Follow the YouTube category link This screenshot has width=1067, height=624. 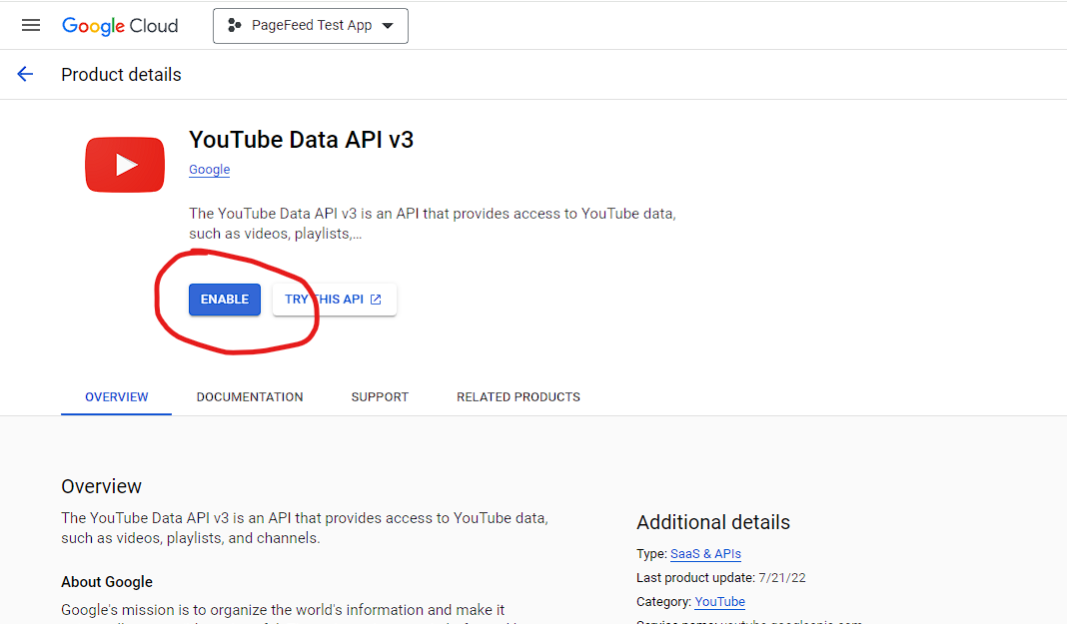coord(720,602)
